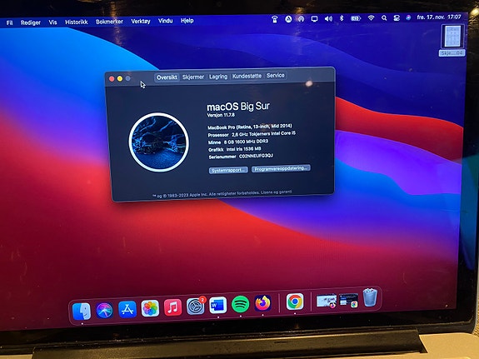Open Microsoft Word from the Dock
The height and width of the screenshot is (359, 479).
pos(217,305)
